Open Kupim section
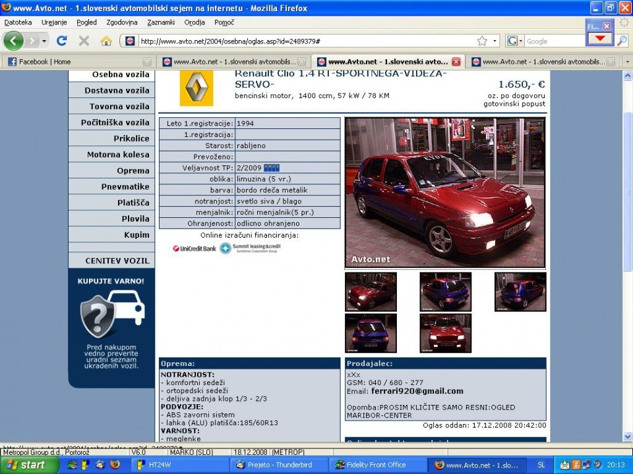Screen dimensions: 633x474 click(112, 234)
